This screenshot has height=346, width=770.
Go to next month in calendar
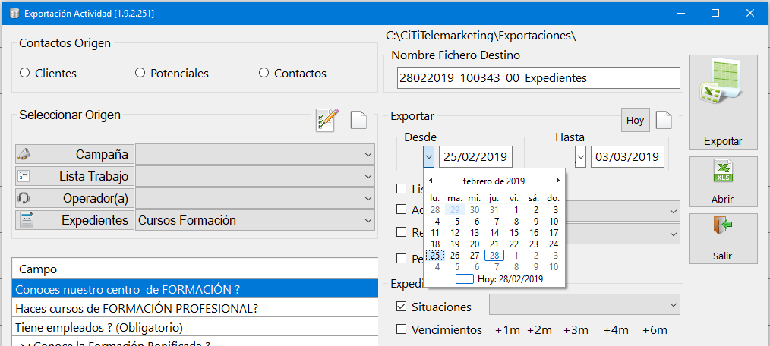[558, 181]
